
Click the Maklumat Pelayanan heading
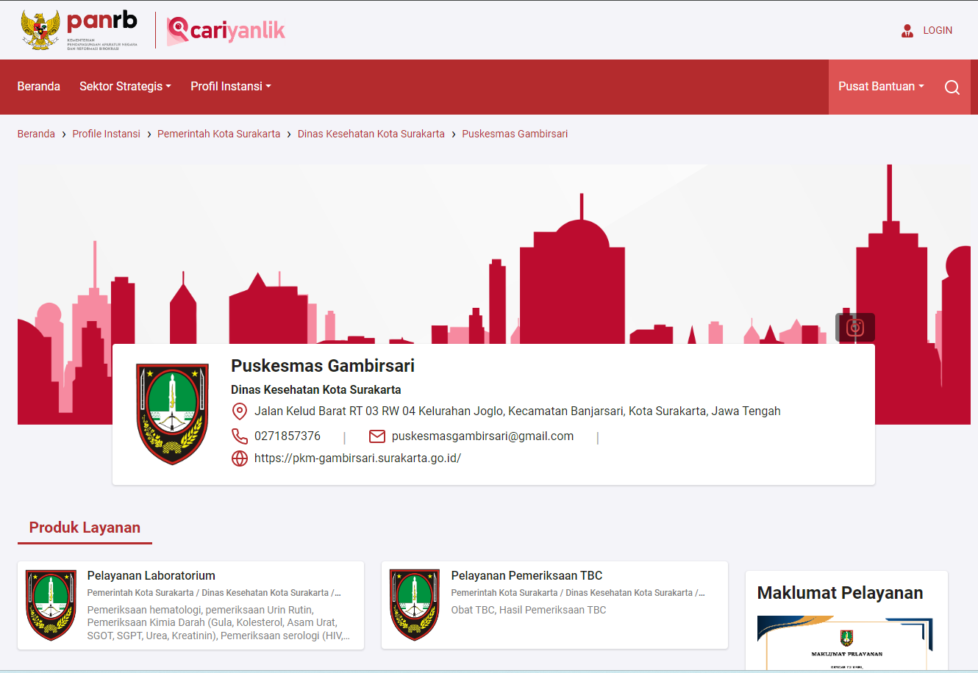pos(840,593)
